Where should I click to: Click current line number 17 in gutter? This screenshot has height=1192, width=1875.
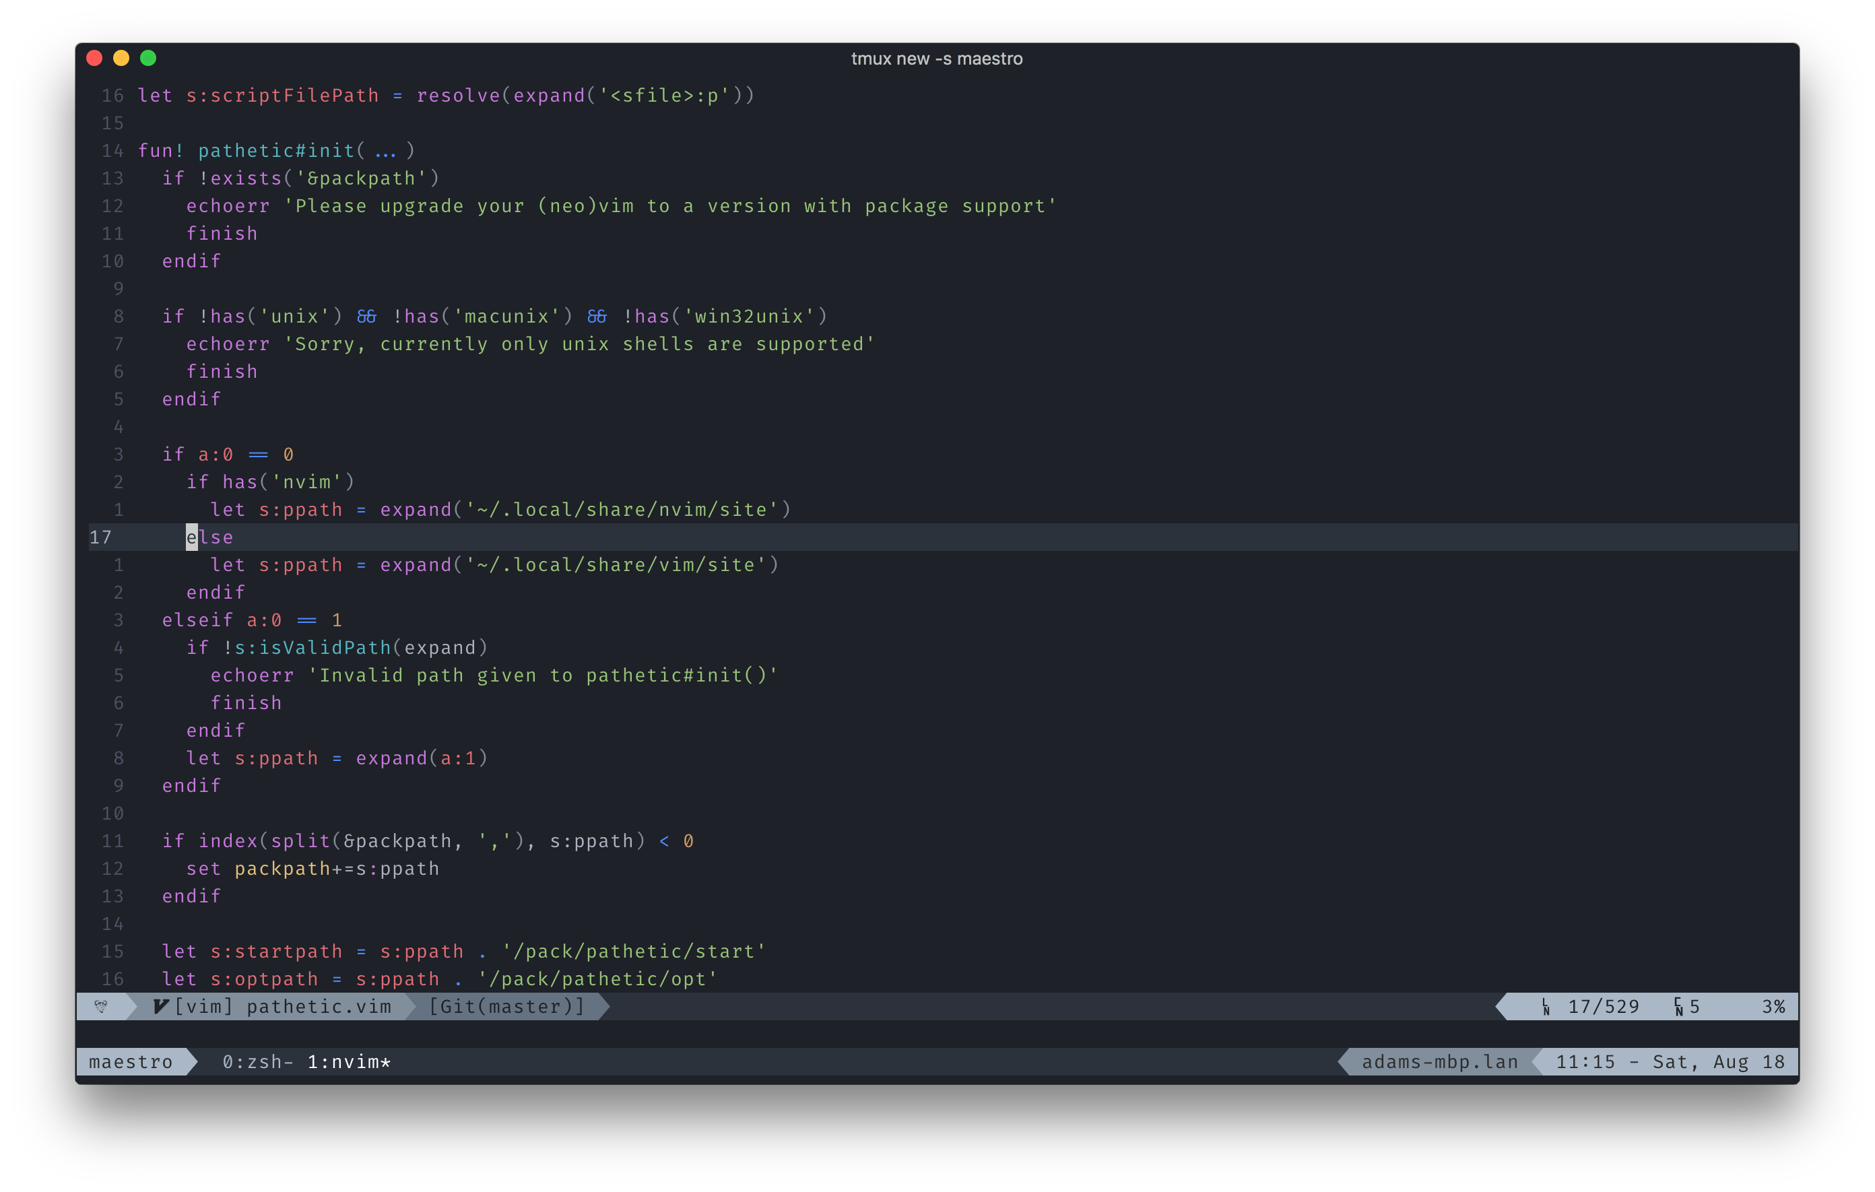pyautogui.click(x=100, y=537)
